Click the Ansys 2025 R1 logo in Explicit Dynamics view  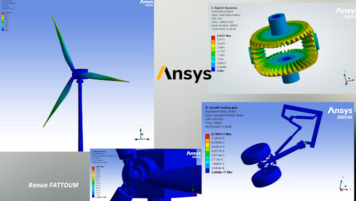pyautogui.click(x=346, y=13)
